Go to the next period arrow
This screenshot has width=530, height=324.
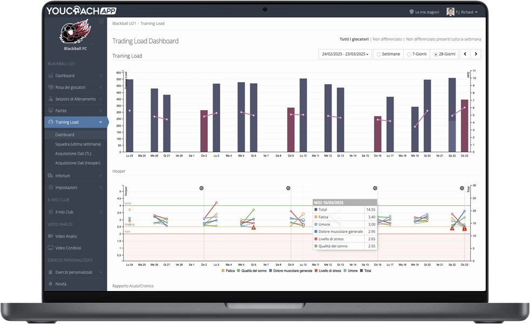coord(475,54)
